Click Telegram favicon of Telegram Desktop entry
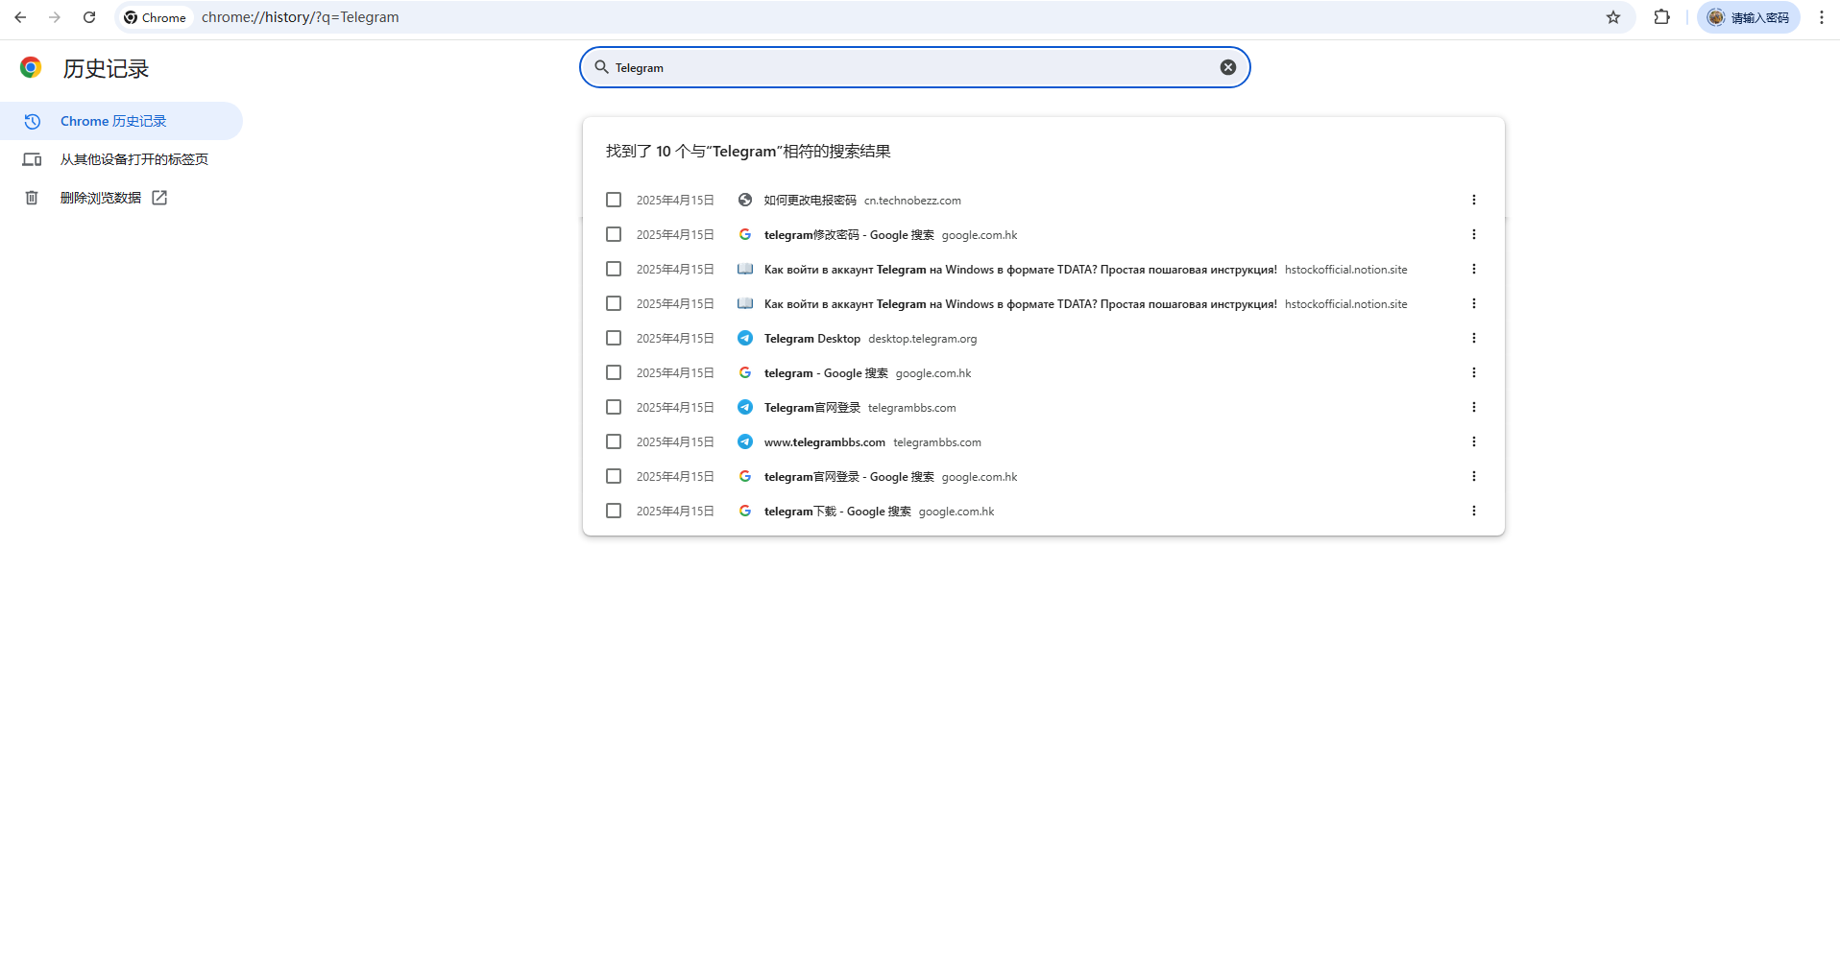 [744, 338]
